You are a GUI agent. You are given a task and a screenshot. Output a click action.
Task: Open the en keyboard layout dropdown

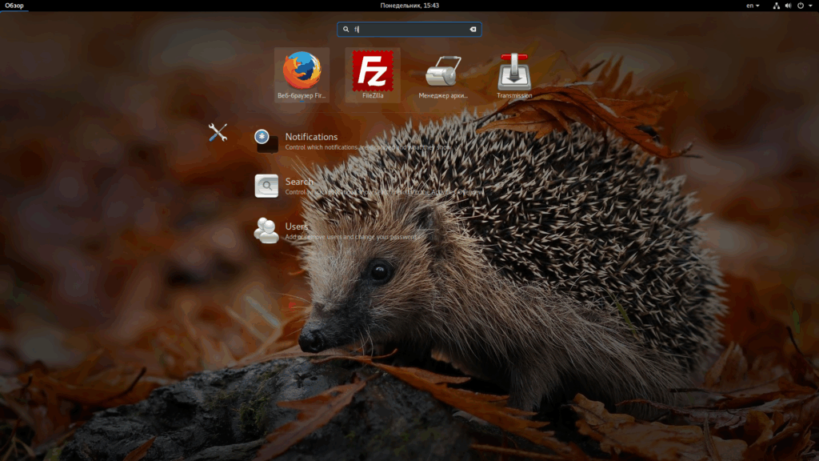[753, 6]
